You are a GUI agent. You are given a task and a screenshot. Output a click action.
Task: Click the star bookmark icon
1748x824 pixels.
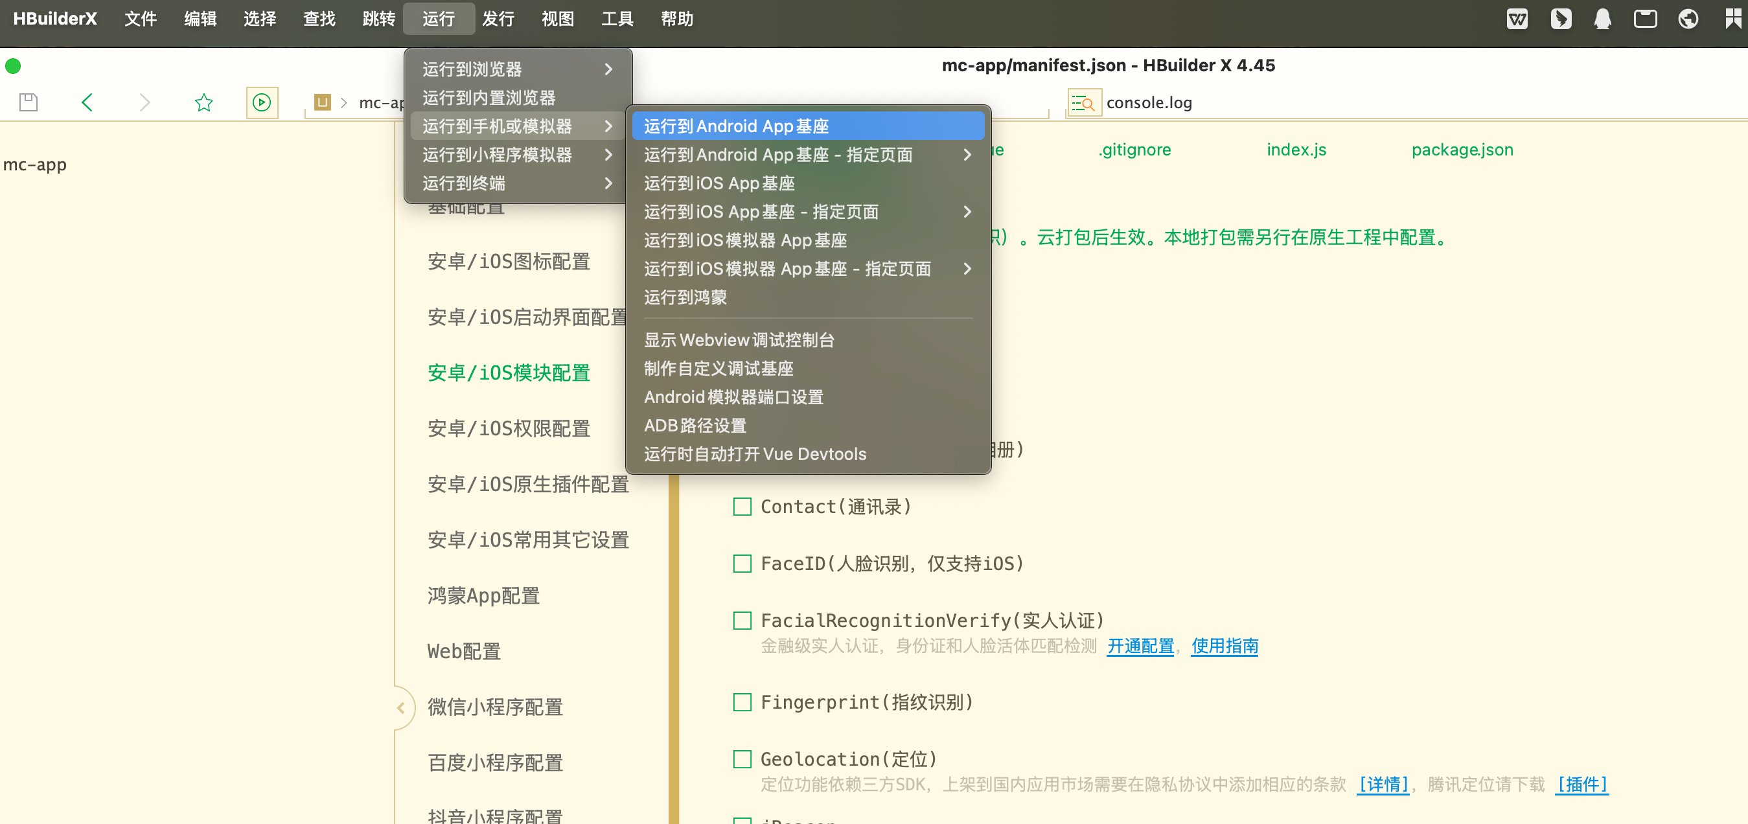[x=203, y=102]
